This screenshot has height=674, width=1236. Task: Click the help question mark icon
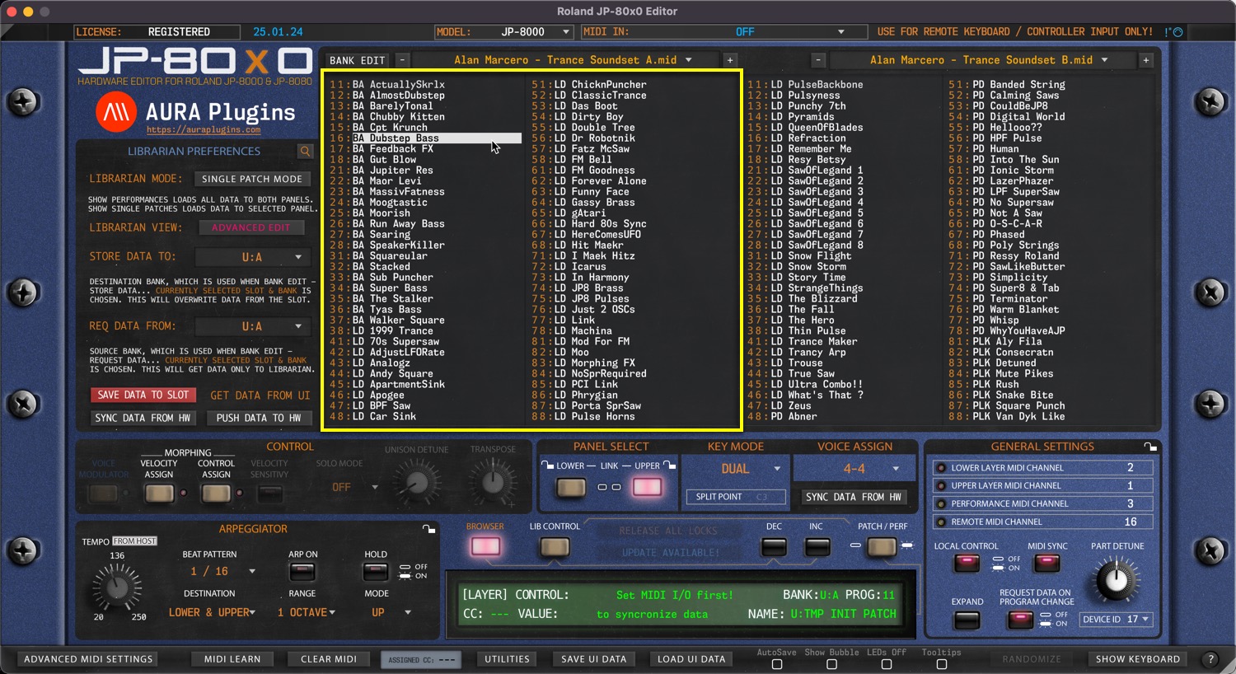pos(1210,659)
